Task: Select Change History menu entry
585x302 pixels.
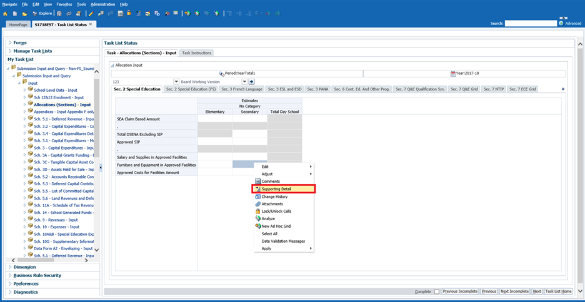Action: click(x=274, y=197)
